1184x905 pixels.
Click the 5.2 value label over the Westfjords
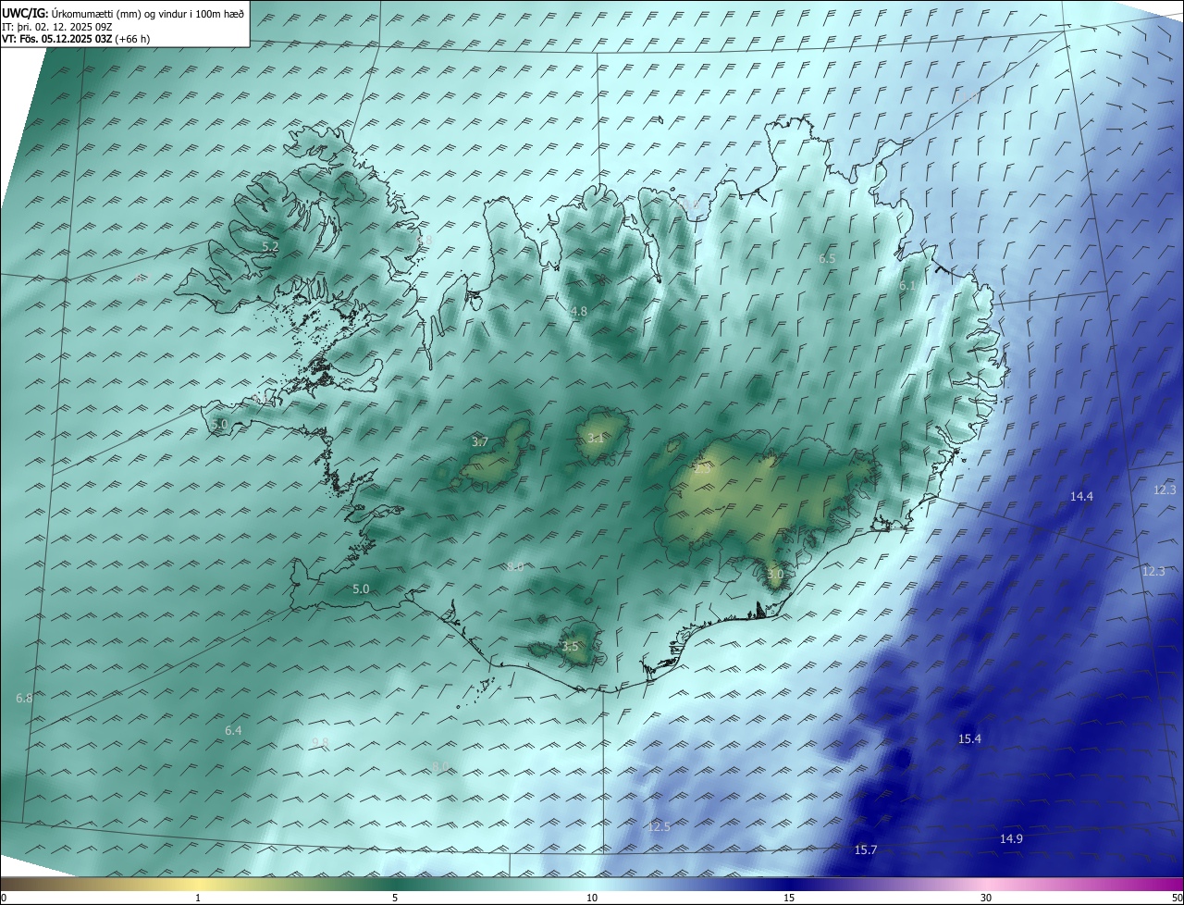270,247
